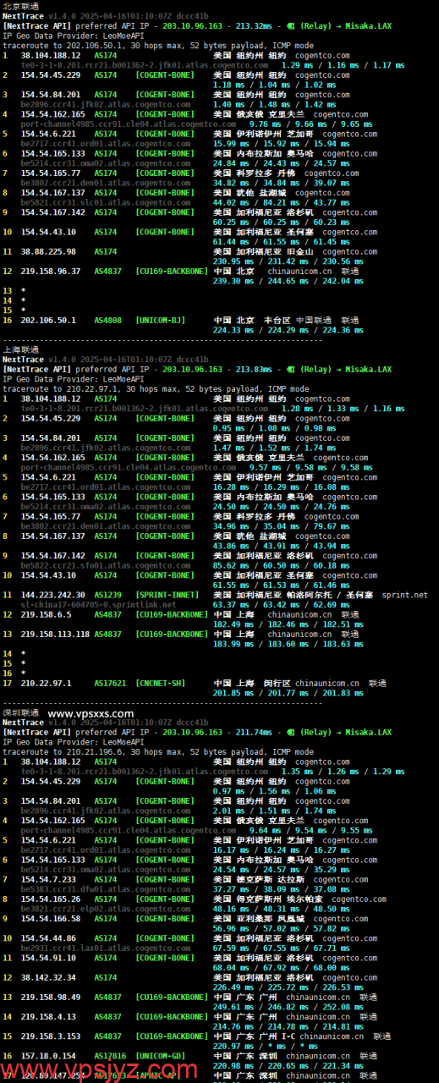Click the [SPRINT-INNET] network tag

167,595
